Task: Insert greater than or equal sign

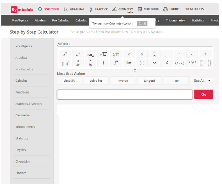Action: [x=142, y=54]
